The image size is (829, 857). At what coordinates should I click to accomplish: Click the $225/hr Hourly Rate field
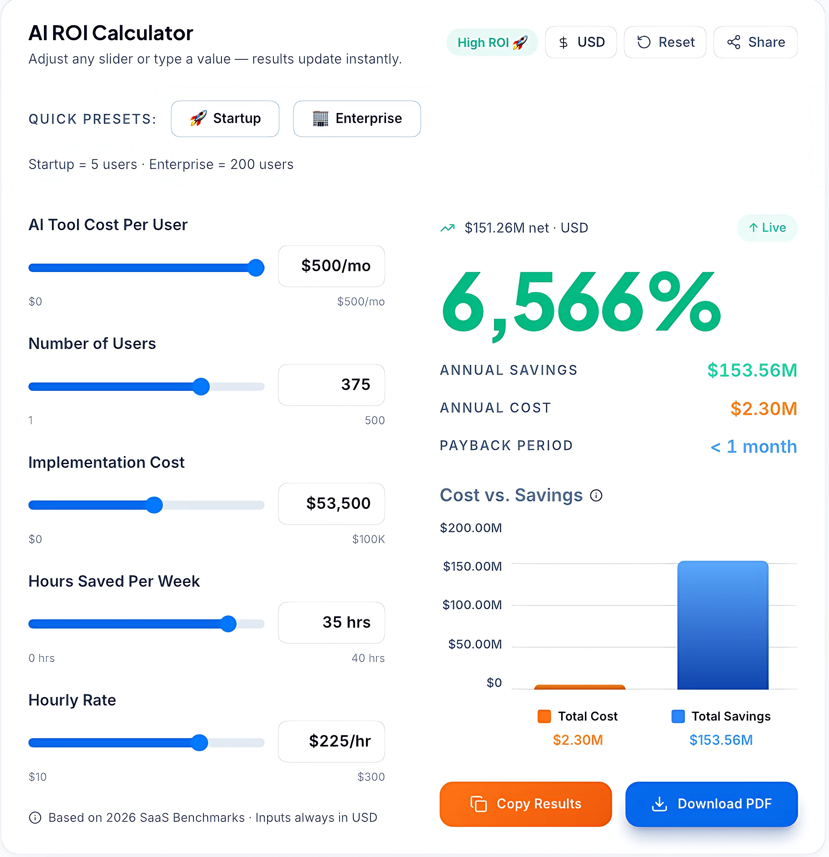[x=331, y=741]
